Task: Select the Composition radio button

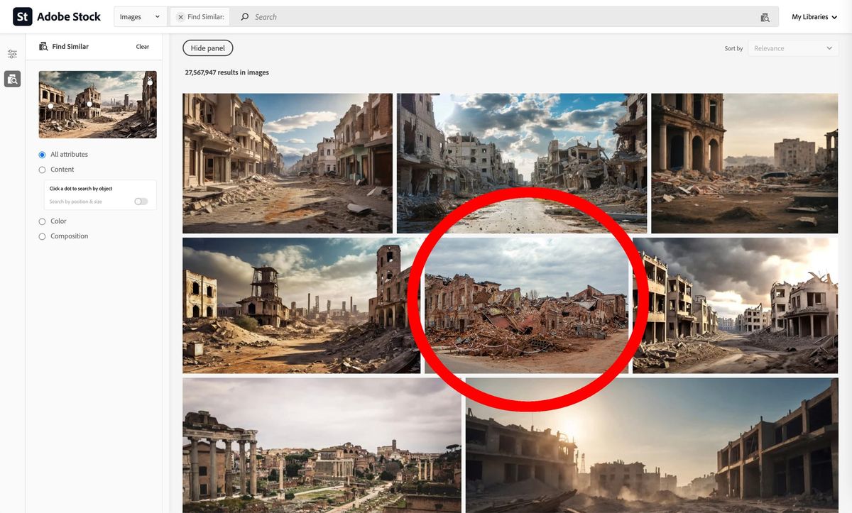Action: point(41,236)
